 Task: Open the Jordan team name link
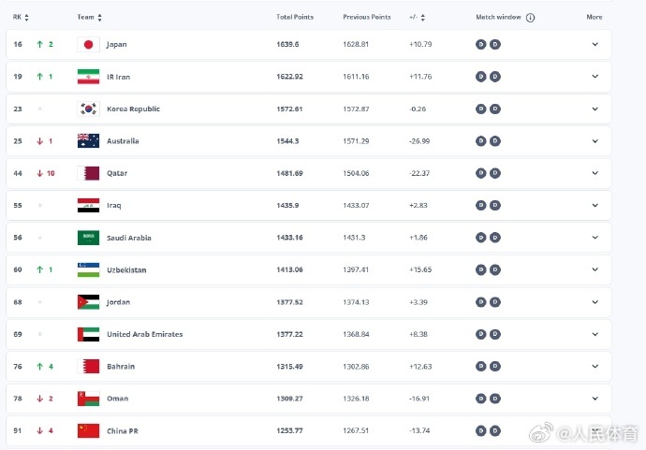point(118,302)
